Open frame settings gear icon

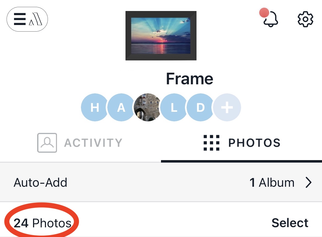click(x=305, y=19)
